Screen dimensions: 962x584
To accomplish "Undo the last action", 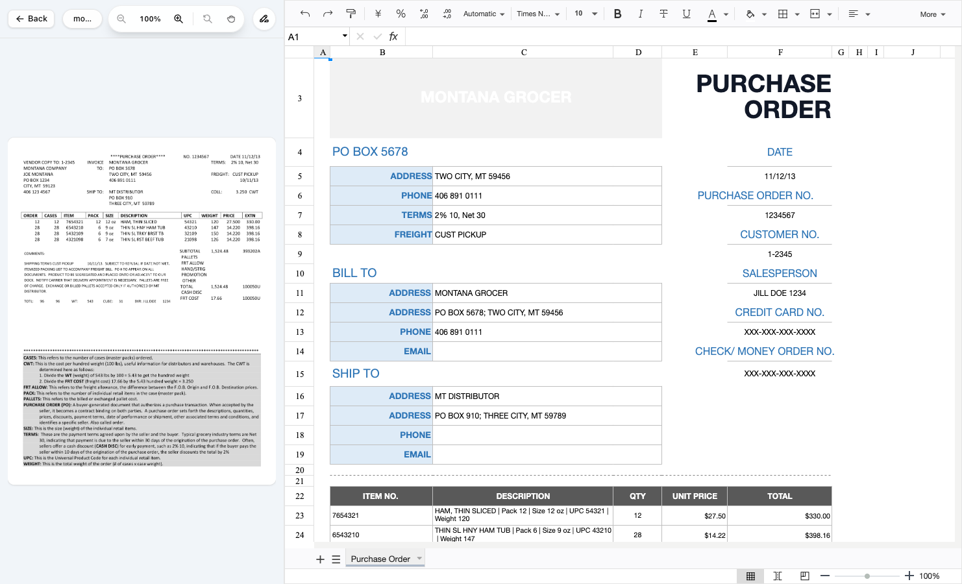I will 305,14.
